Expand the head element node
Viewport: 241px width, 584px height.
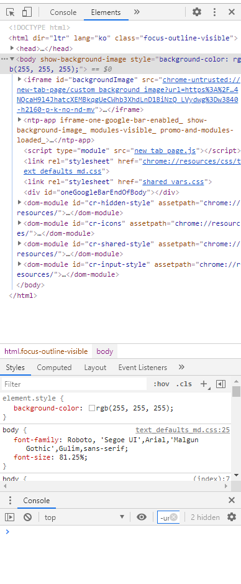point(12,49)
